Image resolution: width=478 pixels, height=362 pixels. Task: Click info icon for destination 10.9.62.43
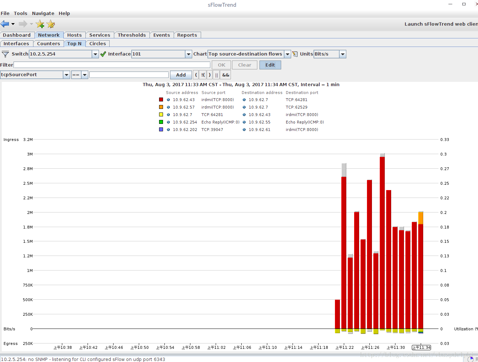click(244, 115)
